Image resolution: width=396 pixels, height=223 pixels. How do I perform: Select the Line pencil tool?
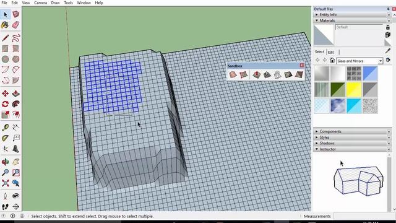pos(6,38)
